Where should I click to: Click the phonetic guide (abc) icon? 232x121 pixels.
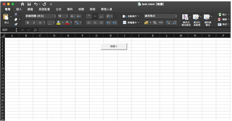(76, 23)
